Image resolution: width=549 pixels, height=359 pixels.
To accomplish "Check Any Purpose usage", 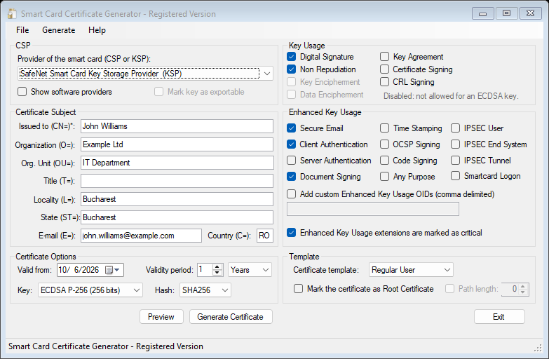I will (384, 177).
